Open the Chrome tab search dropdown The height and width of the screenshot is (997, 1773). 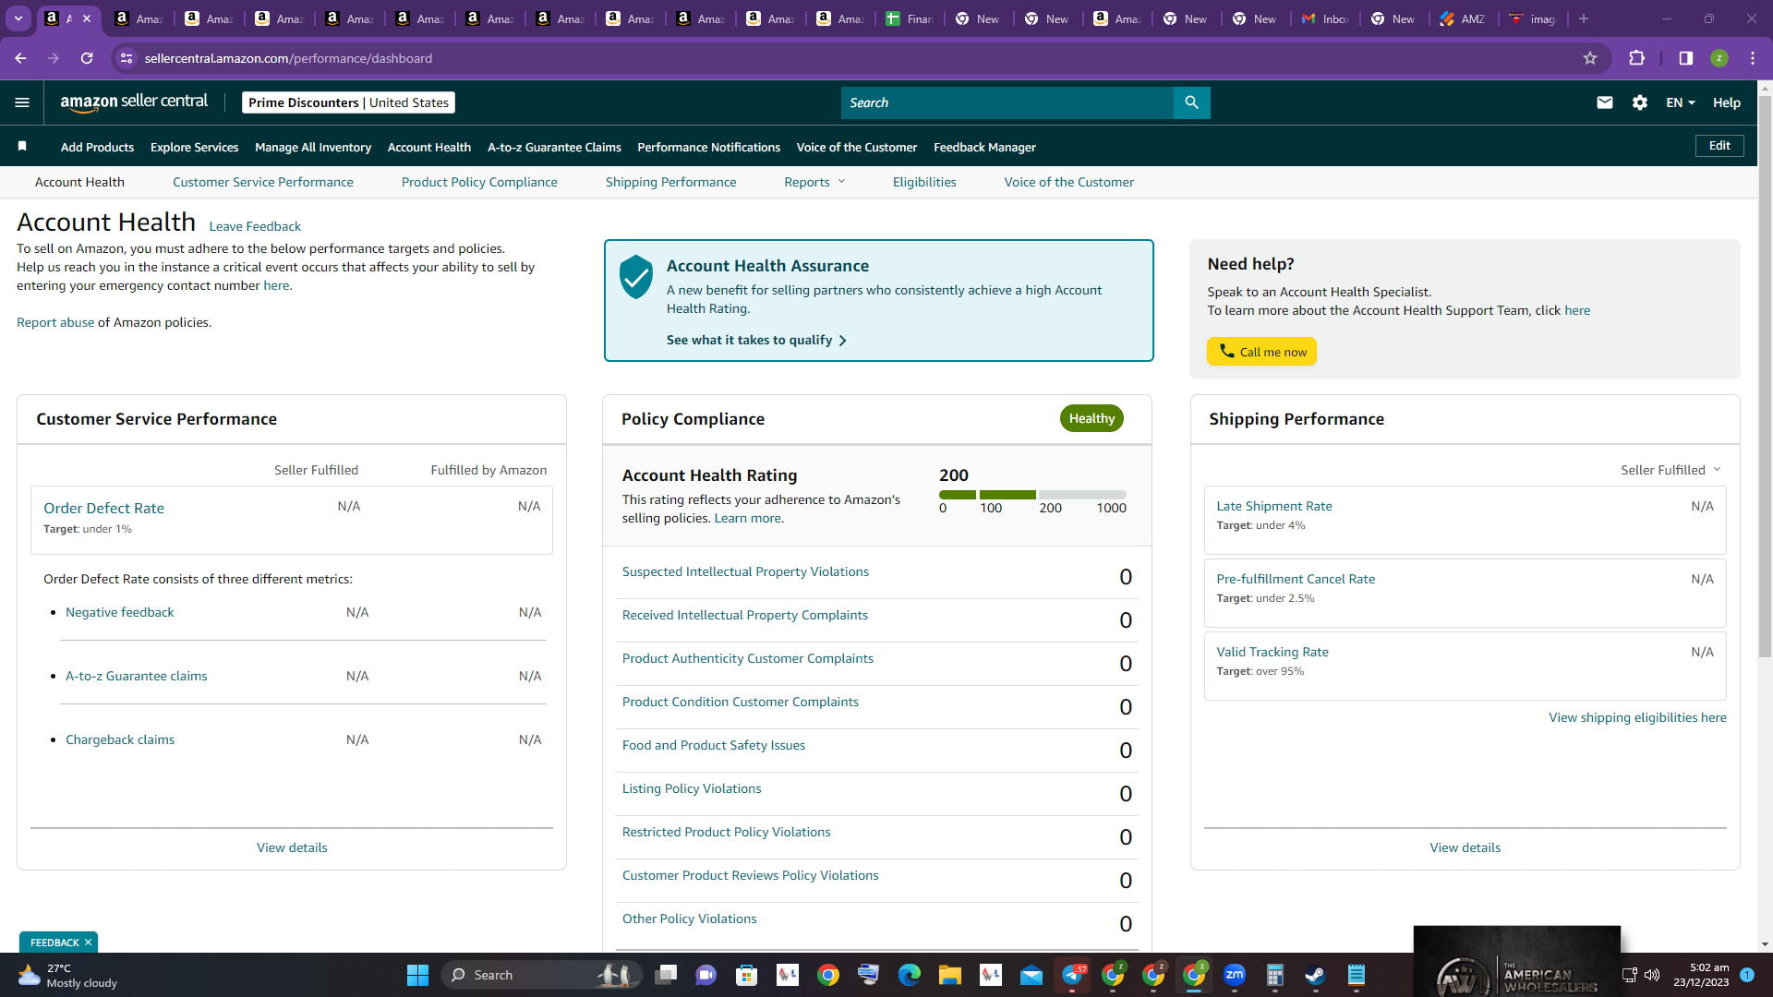click(18, 18)
